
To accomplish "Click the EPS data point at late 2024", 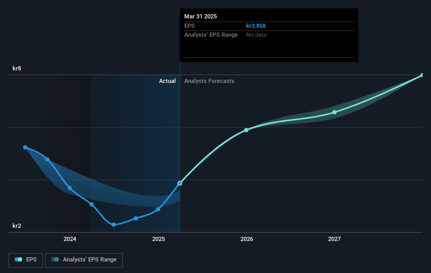I will click(x=136, y=218).
